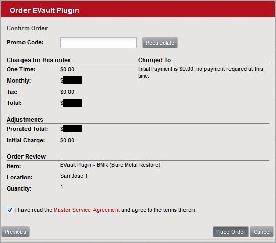Click the Previous button
This screenshot has width=276, height=243.
click(x=15, y=232)
